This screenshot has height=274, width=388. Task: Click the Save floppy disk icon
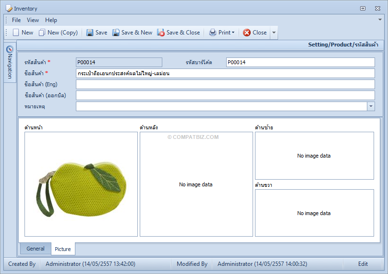coord(90,33)
